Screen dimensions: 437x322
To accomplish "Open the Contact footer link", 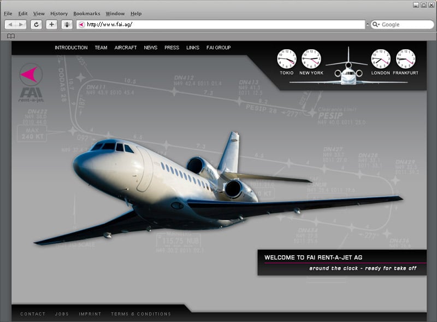I will point(33,314).
